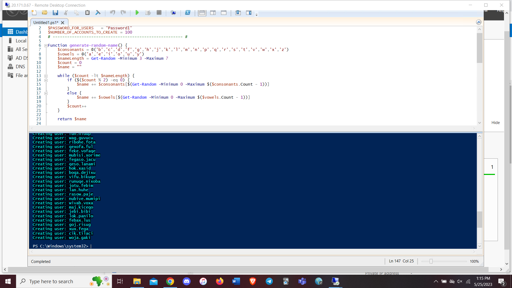Open the toolbar overflow options dropdown
Viewport: 512px width, 288px height.
[x=257, y=15]
